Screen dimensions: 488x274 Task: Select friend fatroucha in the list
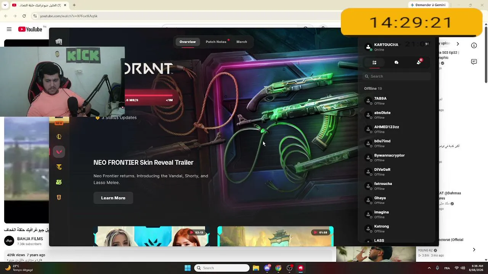pos(396,186)
